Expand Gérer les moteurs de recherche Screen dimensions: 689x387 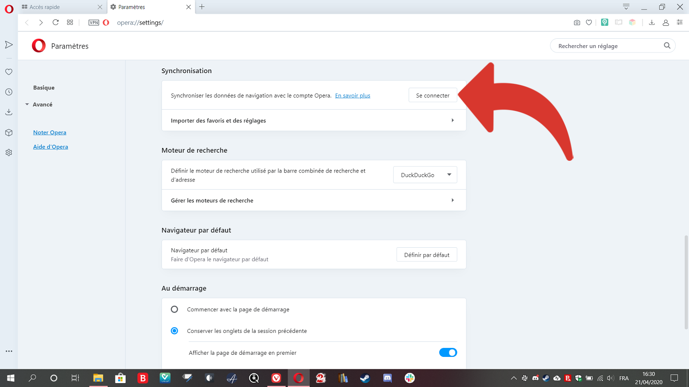(x=314, y=200)
